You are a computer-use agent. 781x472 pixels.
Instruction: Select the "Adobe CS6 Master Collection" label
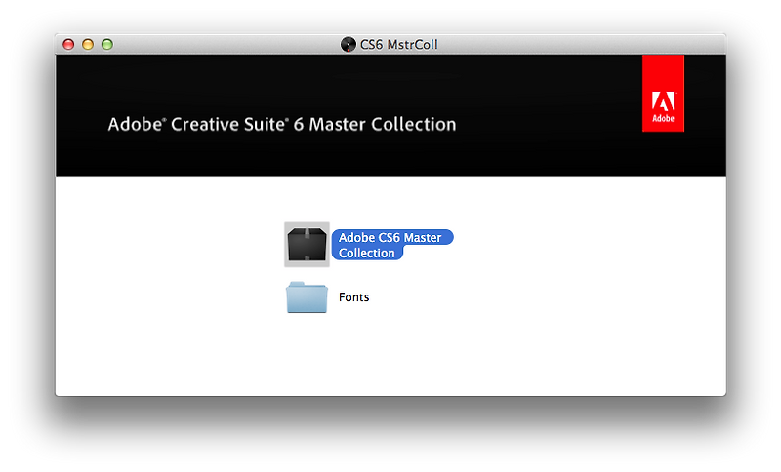[392, 245]
